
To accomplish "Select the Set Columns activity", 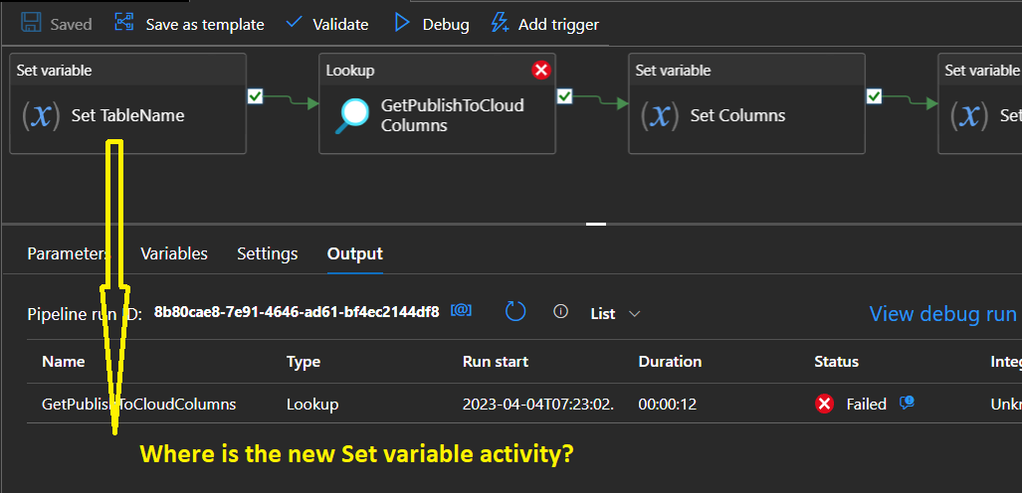I will point(746,103).
